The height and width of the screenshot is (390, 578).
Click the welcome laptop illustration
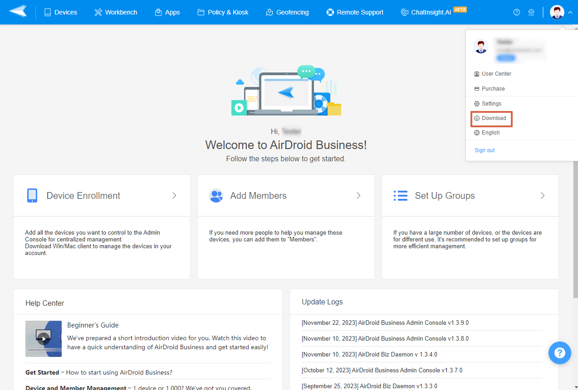click(x=286, y=91)
